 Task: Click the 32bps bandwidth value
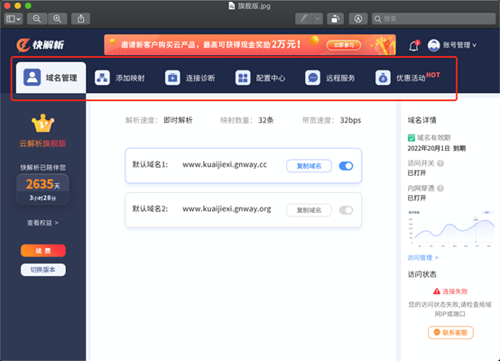tap(350, 120)
